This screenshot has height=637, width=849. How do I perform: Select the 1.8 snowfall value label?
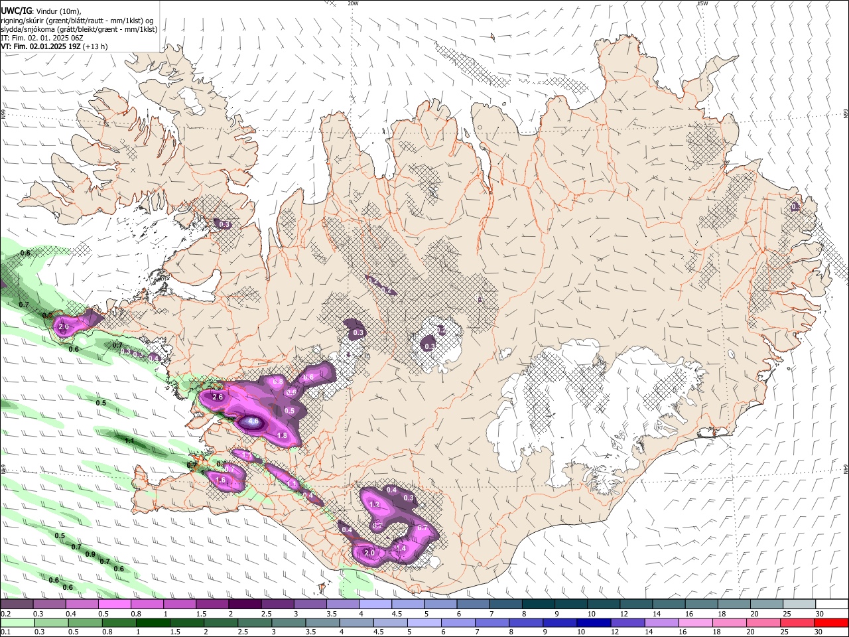281,435
